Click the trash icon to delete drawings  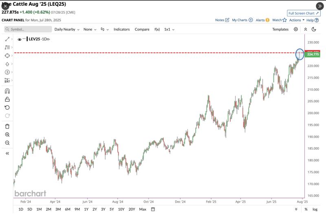pyautogui.click(x=7, y=126)
